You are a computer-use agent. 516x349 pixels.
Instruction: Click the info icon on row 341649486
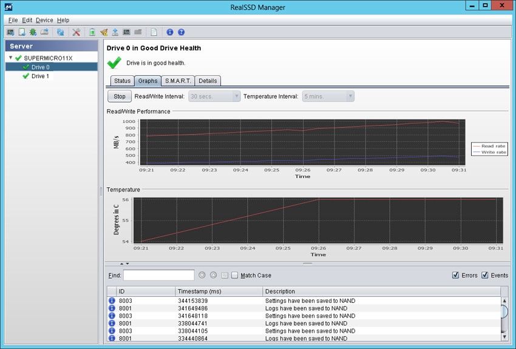tap(112, 308)
